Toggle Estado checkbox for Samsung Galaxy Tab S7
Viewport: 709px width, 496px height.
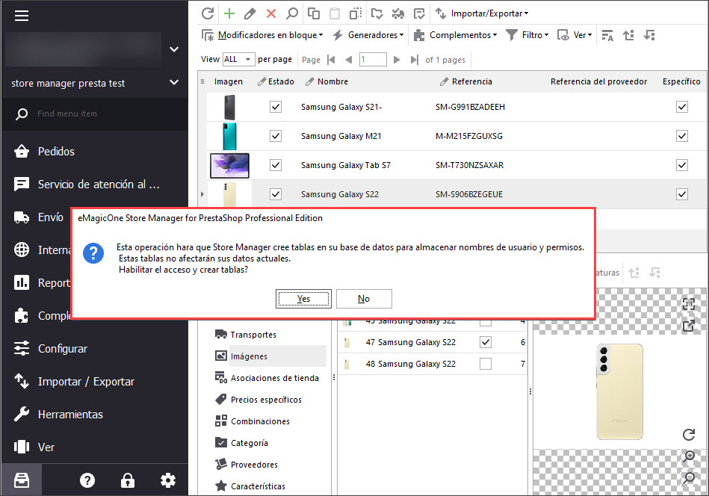click(x=276, y=165)
